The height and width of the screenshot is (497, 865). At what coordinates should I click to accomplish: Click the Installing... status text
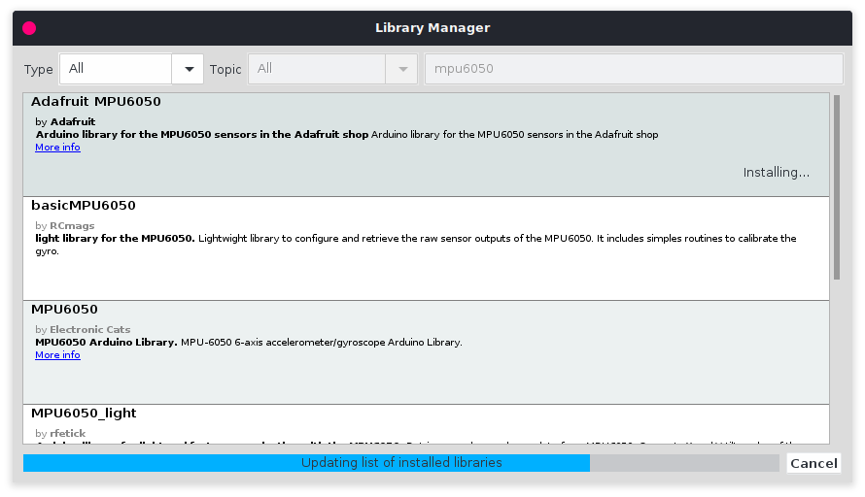[x=777, y=173]
